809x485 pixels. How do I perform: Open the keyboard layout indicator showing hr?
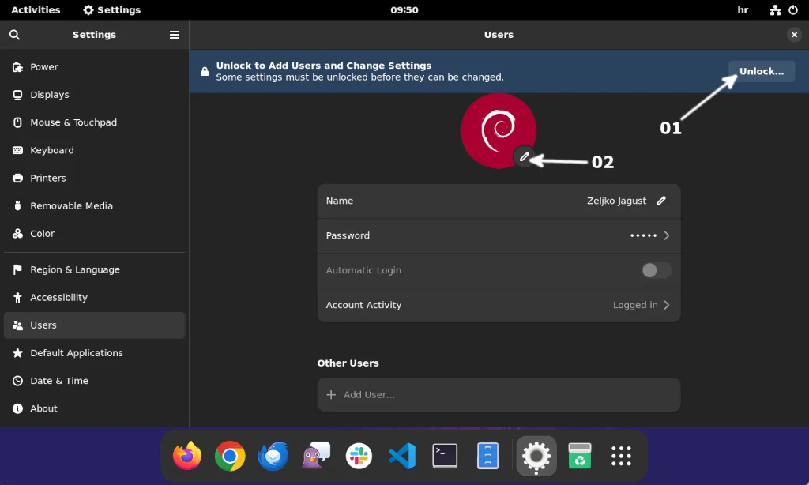[743, 10]
